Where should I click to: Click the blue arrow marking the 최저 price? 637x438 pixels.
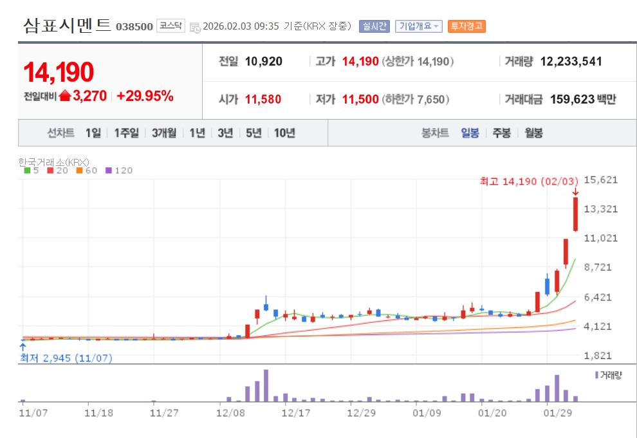point(23,347)
